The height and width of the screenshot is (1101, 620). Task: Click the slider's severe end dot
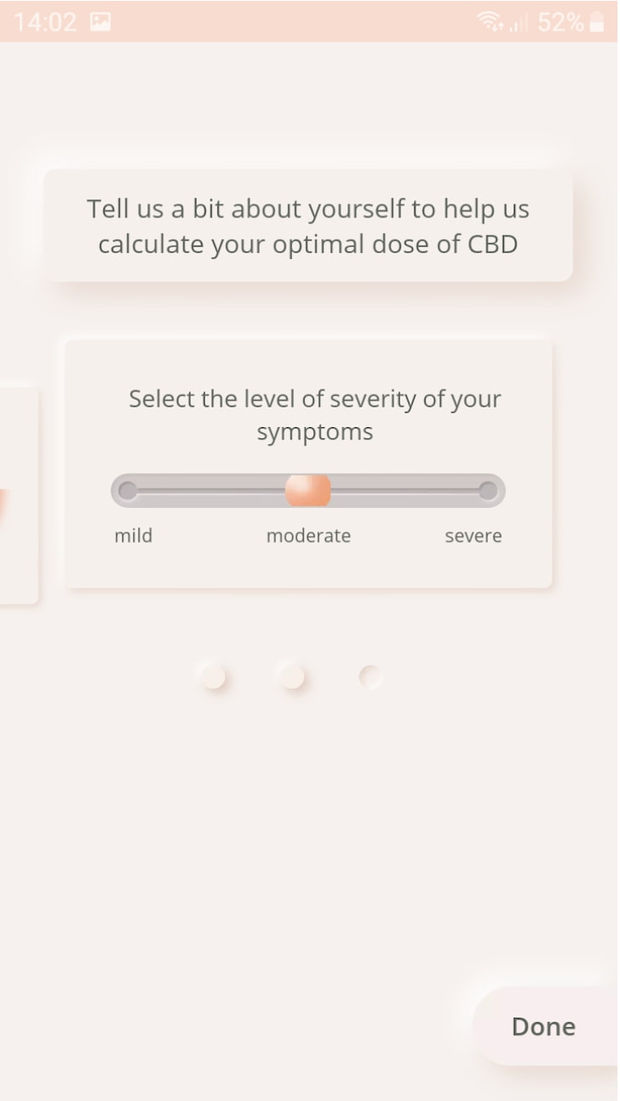488,490
